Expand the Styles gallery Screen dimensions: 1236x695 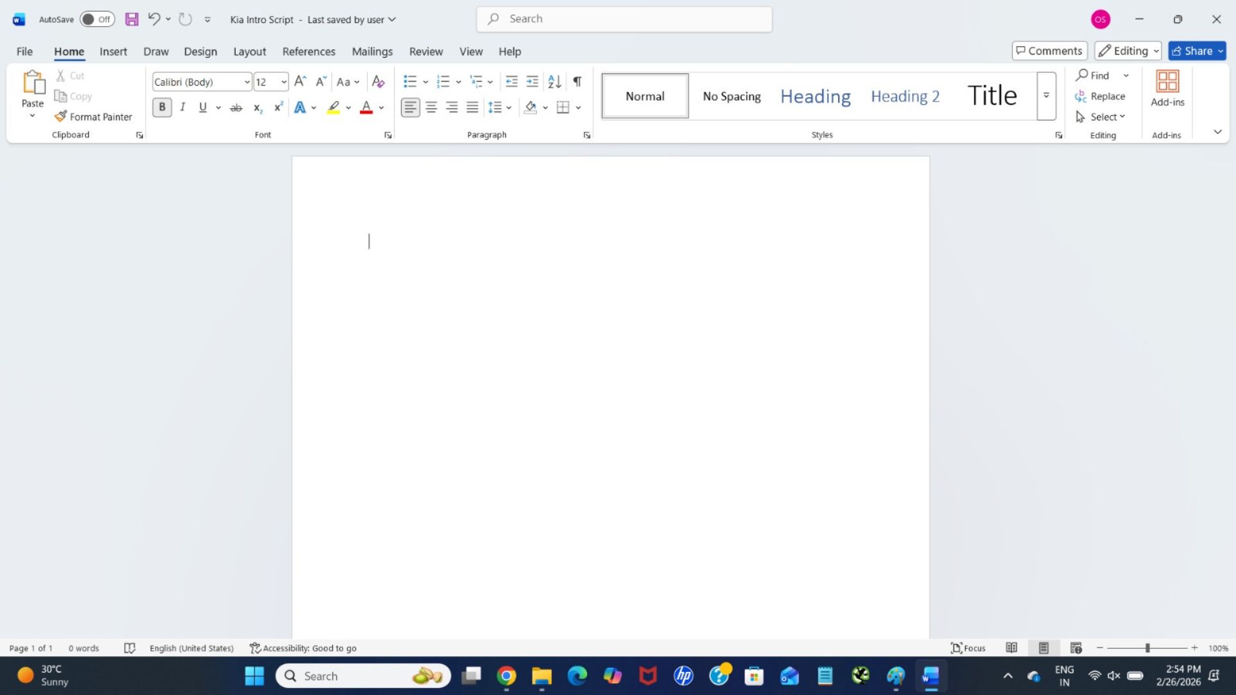(x=1045, y=96)
